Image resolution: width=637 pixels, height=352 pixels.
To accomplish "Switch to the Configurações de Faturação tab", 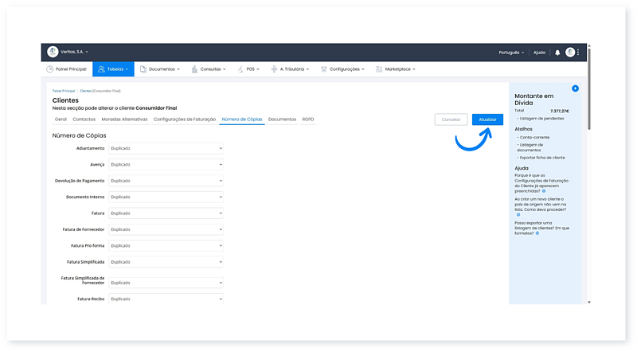I will tap(184, 119).
